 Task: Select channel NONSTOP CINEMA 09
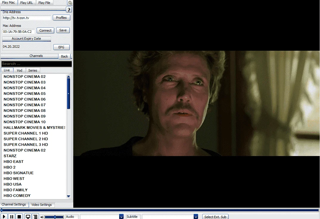coord(24,116)
